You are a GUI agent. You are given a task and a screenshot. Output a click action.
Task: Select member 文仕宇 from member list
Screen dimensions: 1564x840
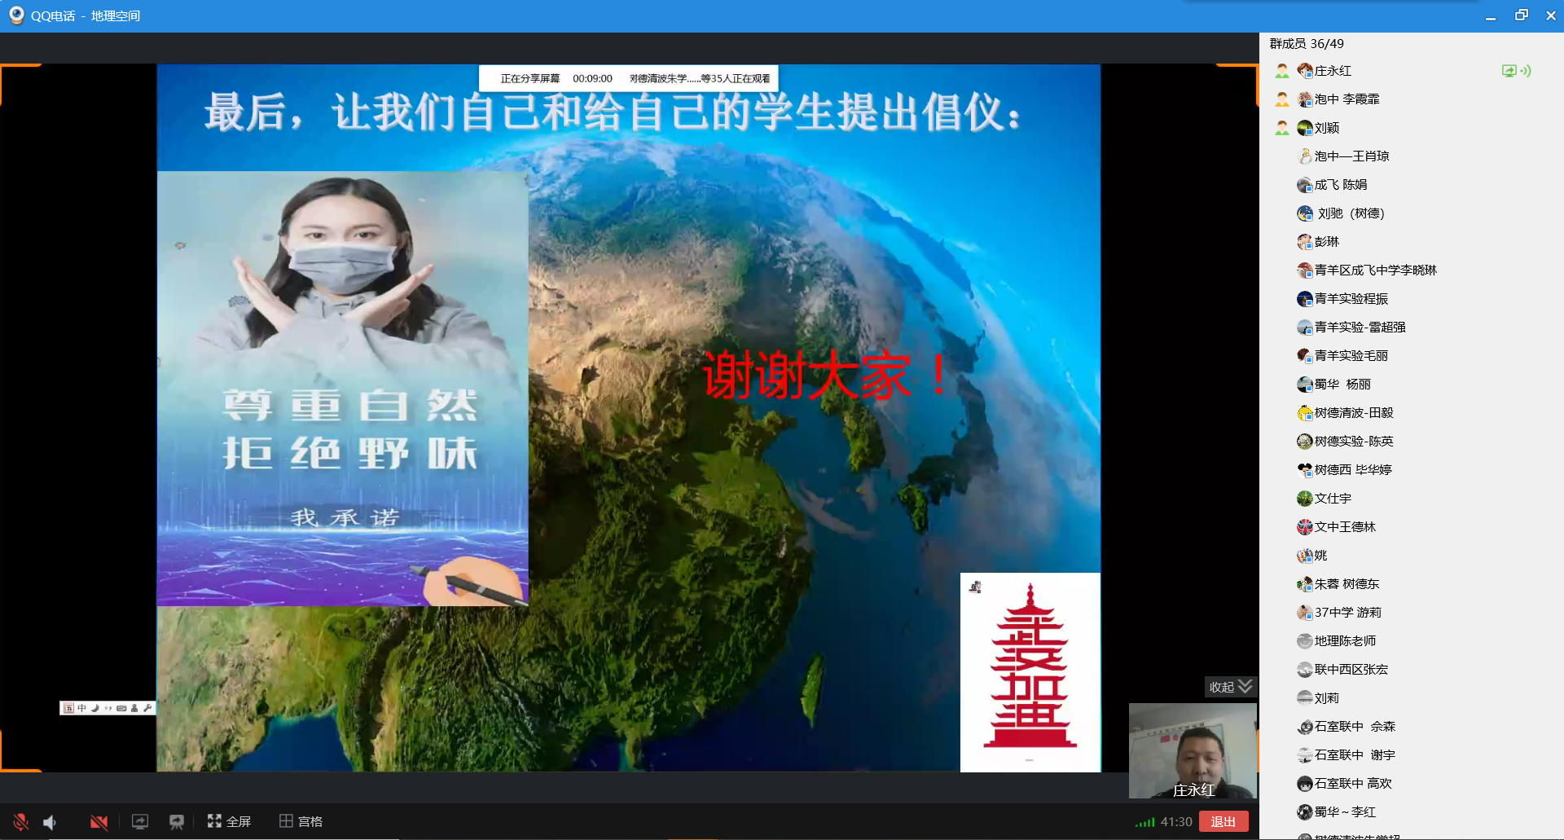(1333, 499)
